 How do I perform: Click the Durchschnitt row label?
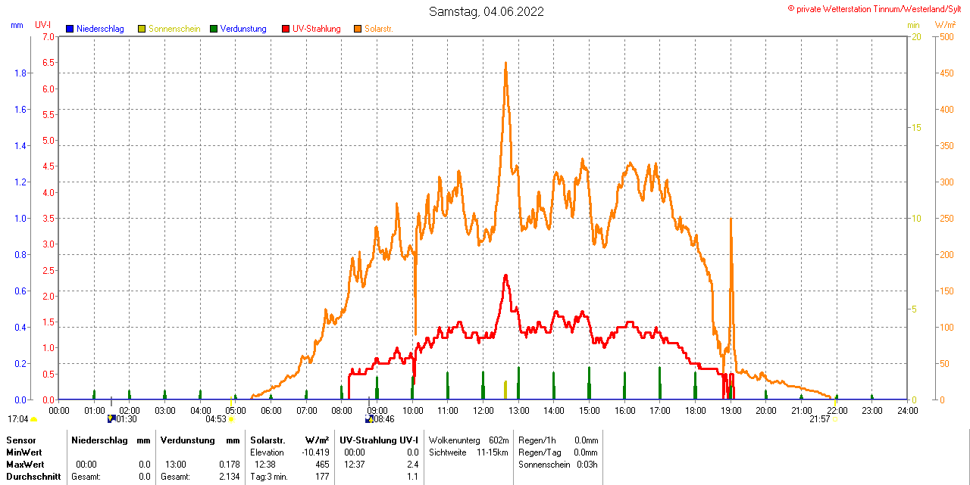(x=33, y=477)
